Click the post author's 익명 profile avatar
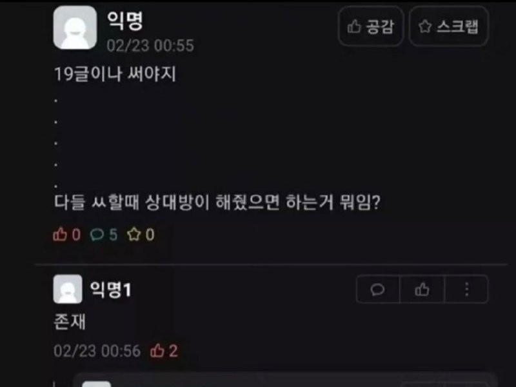This screenshot has height=387, width=516. coord(75,28)
